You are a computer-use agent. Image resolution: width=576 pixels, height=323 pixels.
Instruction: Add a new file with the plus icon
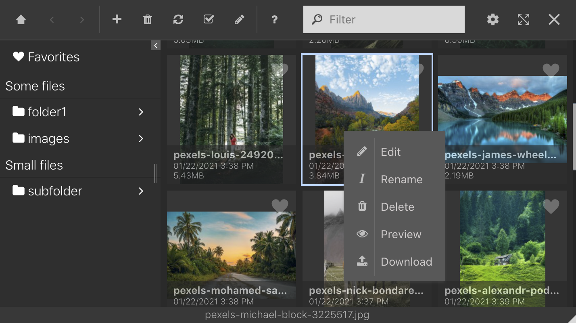tap(117, 19)
